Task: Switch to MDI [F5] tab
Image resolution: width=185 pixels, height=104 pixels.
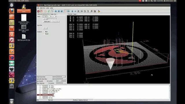Action: 54,14
